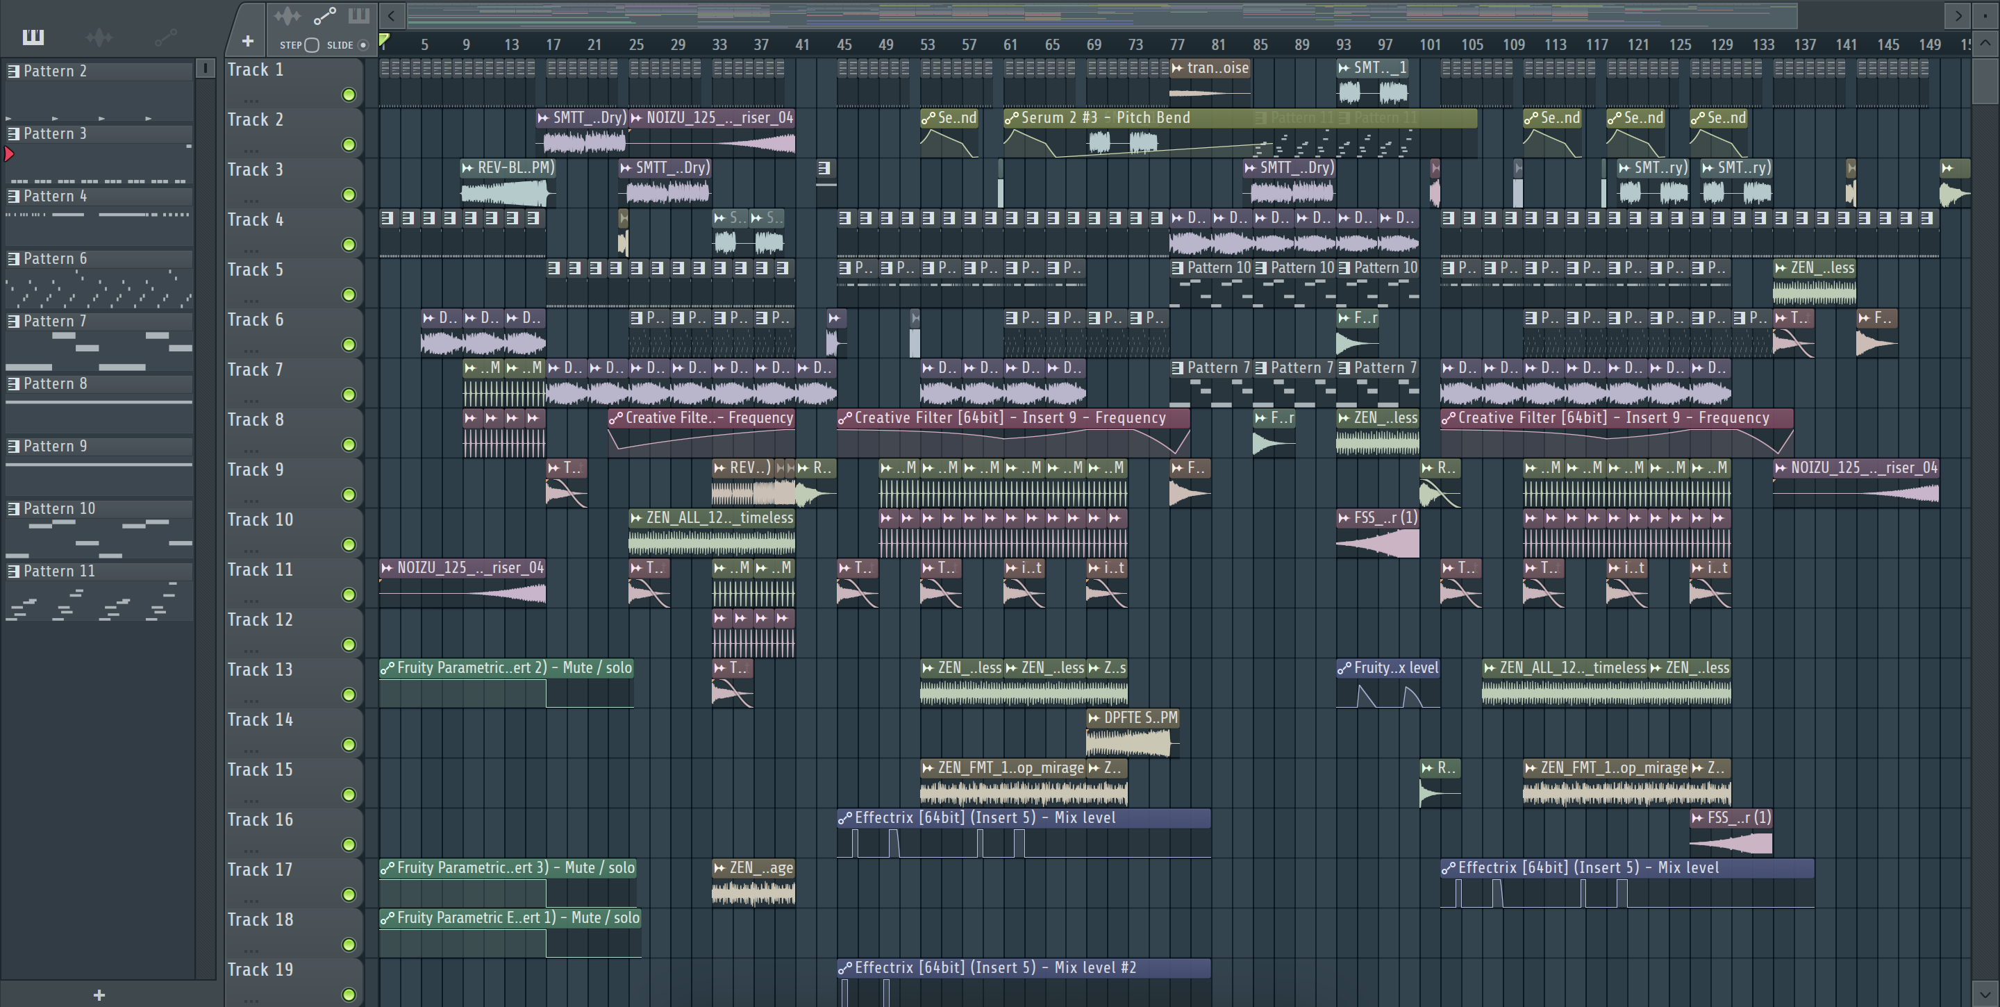This screenshot has width=2000, height=1007.
Task: Mute Track 19 using its green LED
Action: (x=349, y=994)
